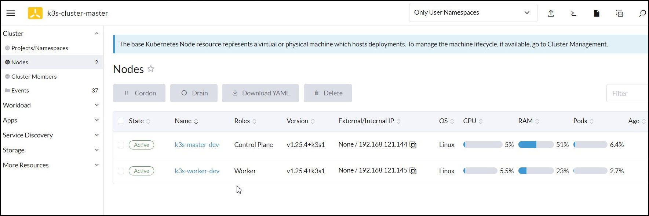649x216 pixels.
Task: Click the Download YAML button
Action: click(x=260, y=93)
